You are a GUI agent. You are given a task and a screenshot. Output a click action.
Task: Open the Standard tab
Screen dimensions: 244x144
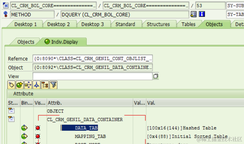click(125, 24)
